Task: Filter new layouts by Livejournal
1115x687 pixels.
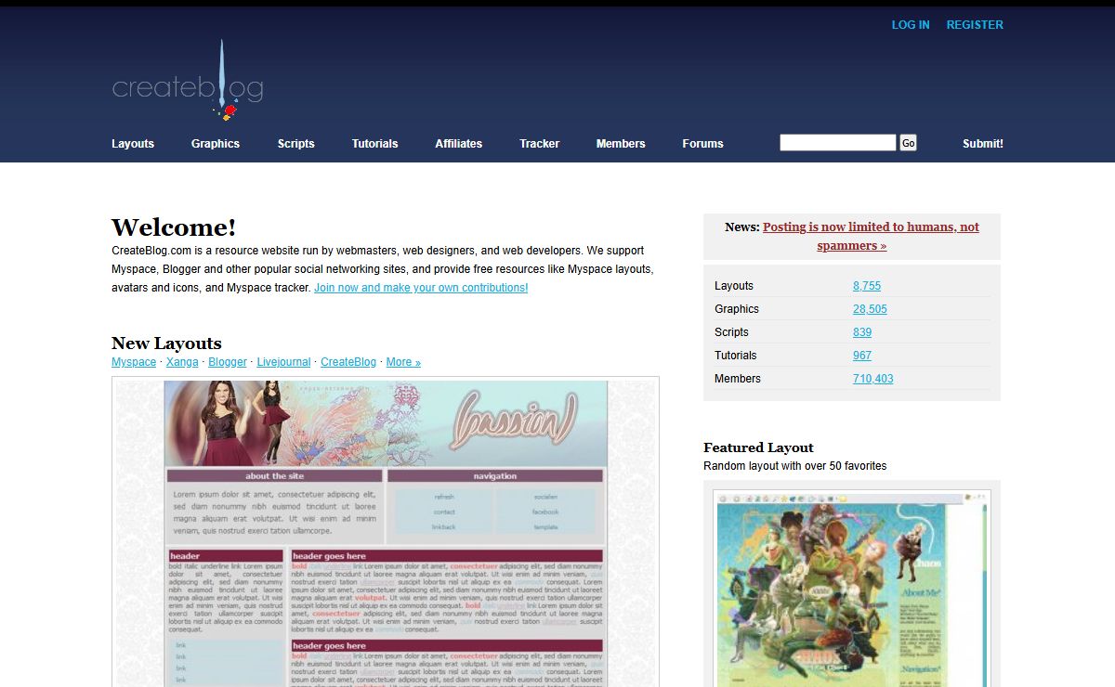Action: point(283,362)
